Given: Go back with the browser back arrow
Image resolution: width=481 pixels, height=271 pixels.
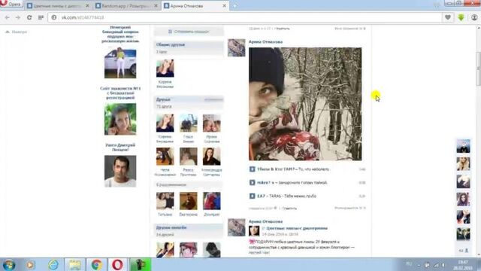Looking at the screenshot, I should 7,17.
